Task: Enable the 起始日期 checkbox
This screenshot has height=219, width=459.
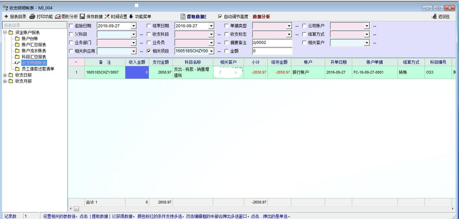Action: point(71,26)
